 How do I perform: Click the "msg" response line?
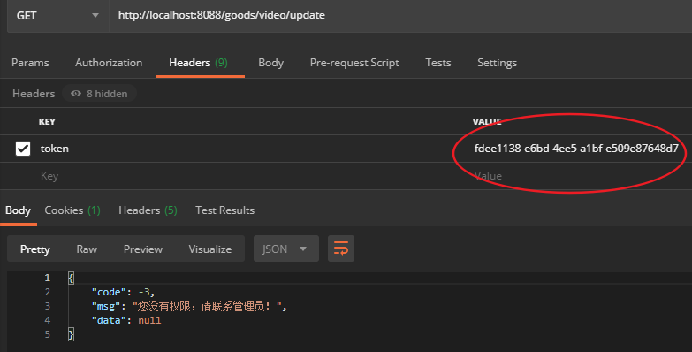click(x=189, y=306)
